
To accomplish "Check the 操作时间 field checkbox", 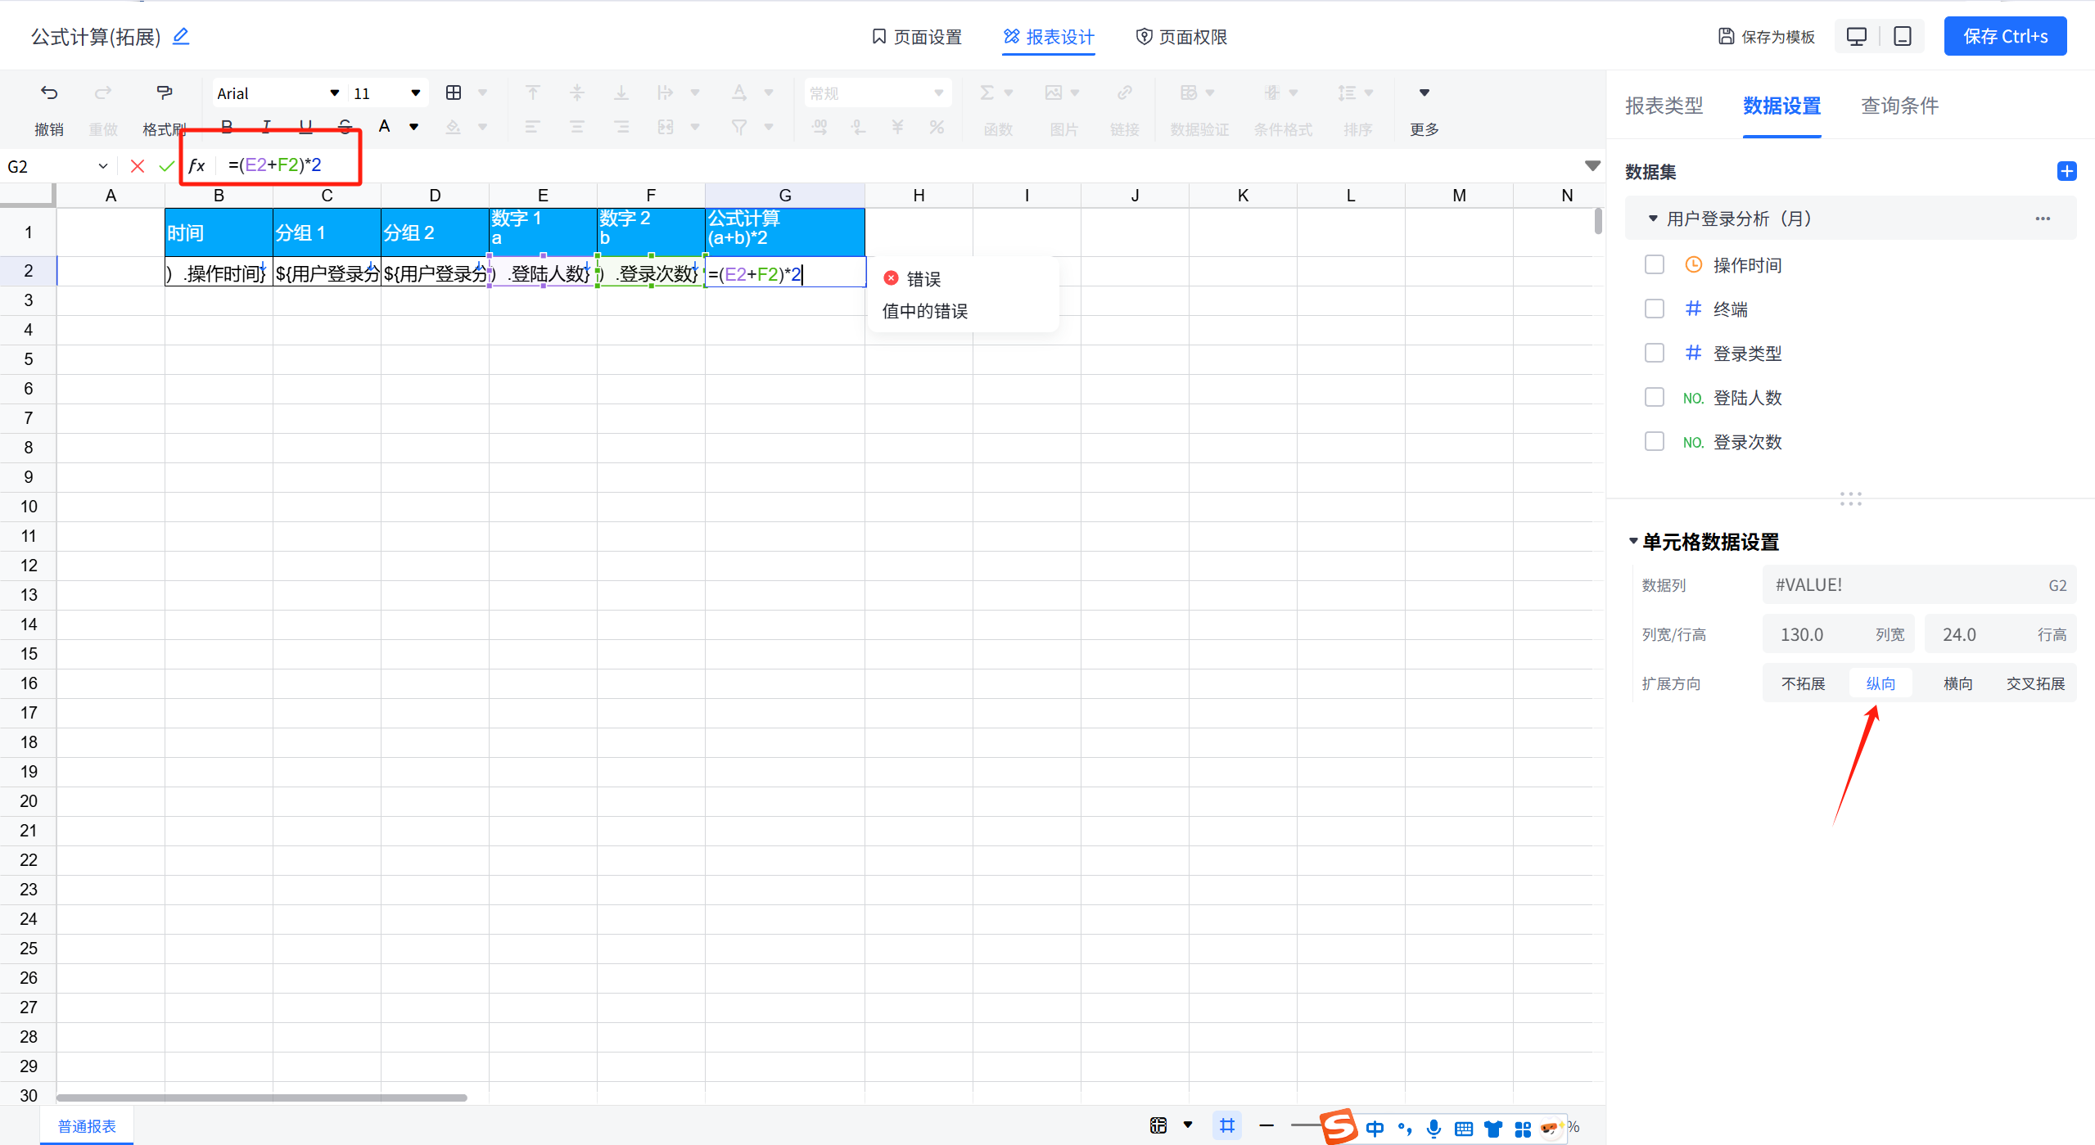I will point(1655,264).
